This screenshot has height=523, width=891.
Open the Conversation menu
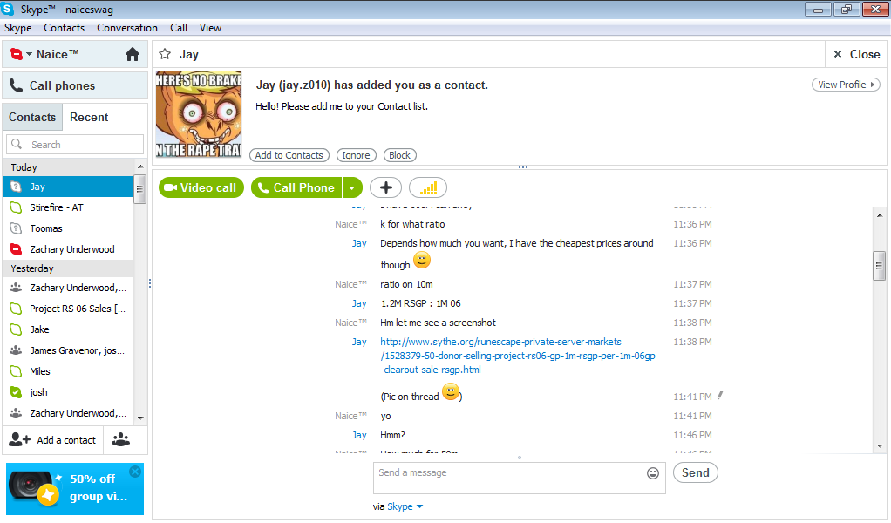point(127,28)
